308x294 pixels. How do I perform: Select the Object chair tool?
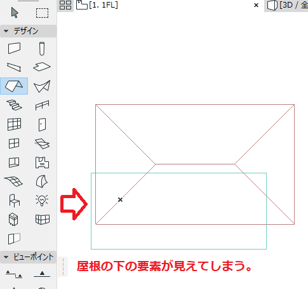pyautogui.click(x=14, y=201)
